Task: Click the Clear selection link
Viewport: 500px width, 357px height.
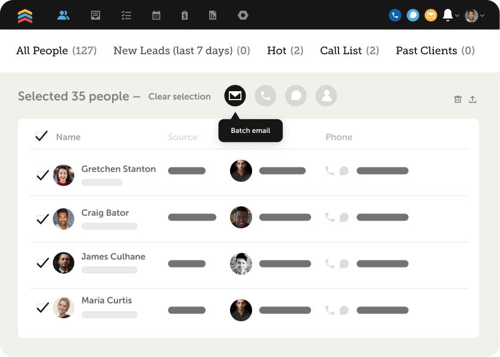Action: point(179,97)
